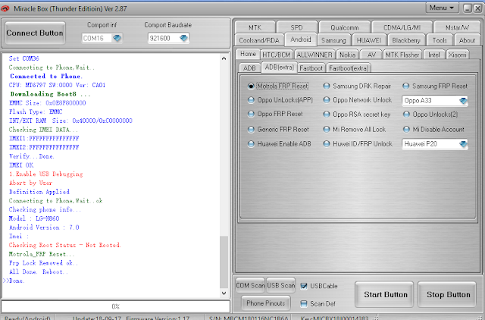Click the Start Button
Image resolution: width=485 pixels, height=320 pixels.
pos(386,294)
